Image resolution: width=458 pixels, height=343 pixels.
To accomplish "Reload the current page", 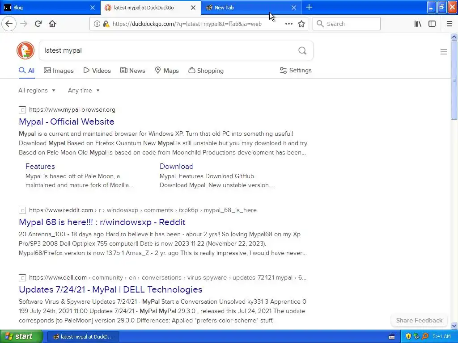I will [x=38, y=24].
